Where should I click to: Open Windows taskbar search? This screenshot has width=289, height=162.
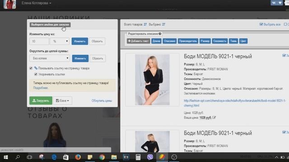18,157
